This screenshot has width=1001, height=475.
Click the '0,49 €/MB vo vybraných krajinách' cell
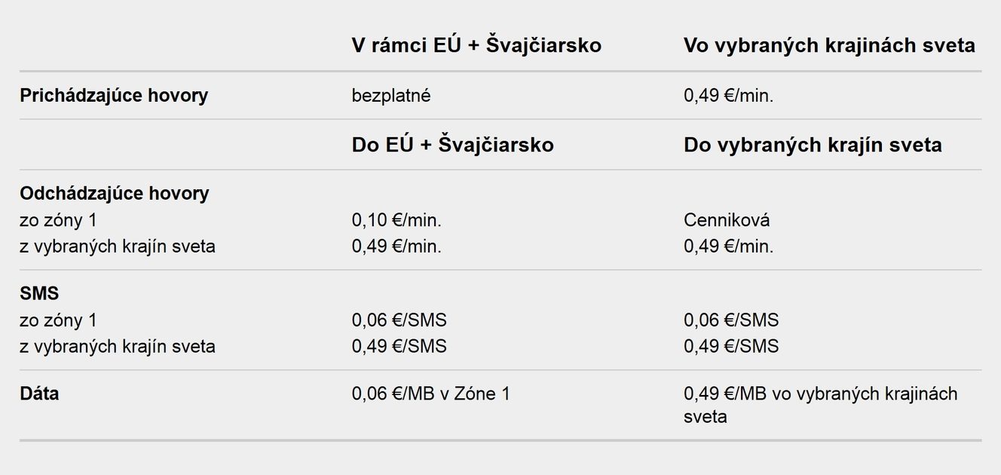pyautogui.click(x=821, y=405)
